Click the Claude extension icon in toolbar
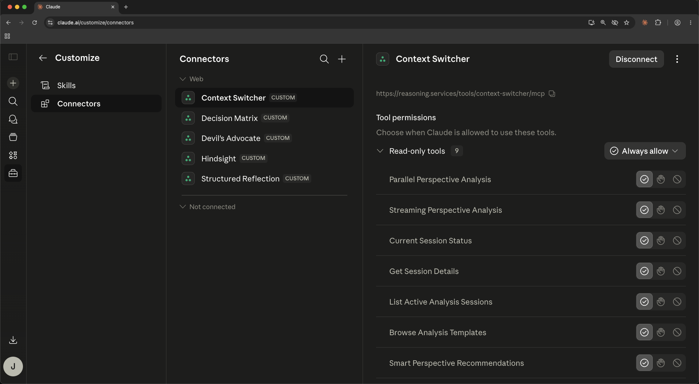Viewport: 699px width, 384px height. pyautogui.click(x=645, y=23)
